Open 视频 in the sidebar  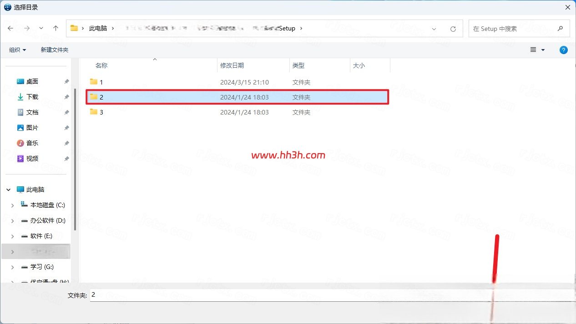(32, 159)
